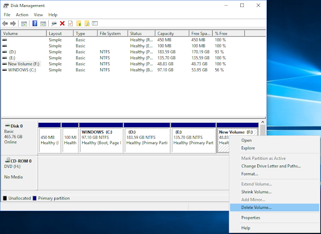Select the 450 MB partition block on Disk 0
This screenshot has height=234, width=321.
50,138
